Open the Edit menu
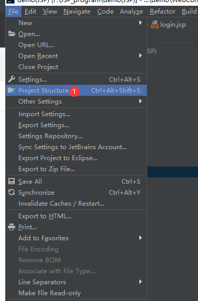This screenshot has height=301, width=198. tap(30, 12)
